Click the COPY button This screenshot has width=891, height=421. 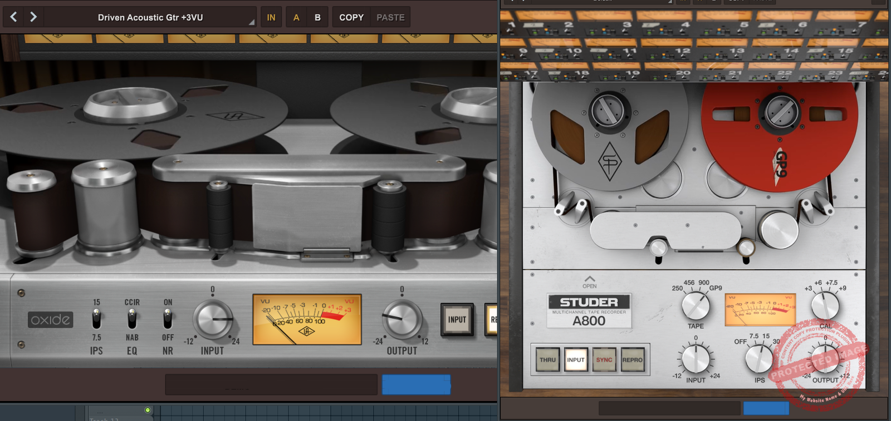[351, 17]
